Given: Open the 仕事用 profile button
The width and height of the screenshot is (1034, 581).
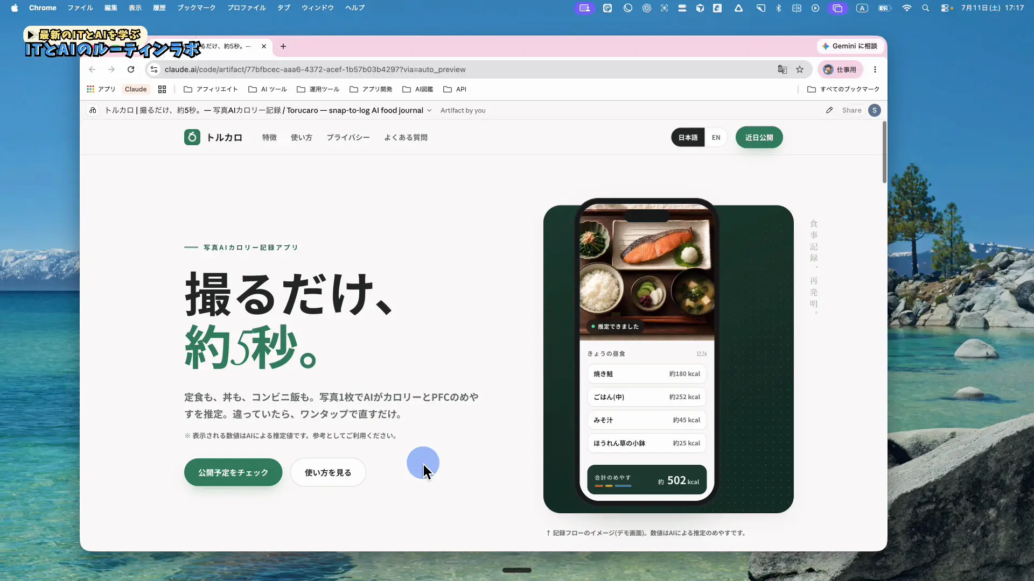Looking at the screenshot, I should [840, 69].
